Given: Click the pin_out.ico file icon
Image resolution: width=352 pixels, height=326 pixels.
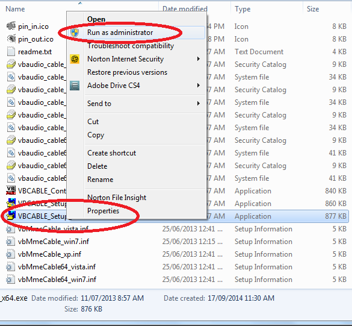Looking at the screenshot, I should click(11, 39).
